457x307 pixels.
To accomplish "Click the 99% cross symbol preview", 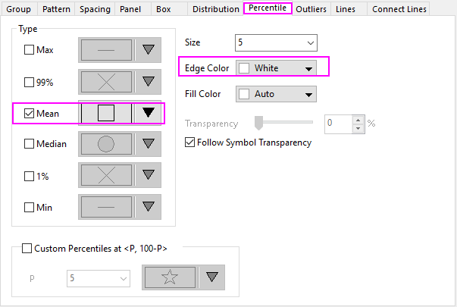I will click(106, 81).
